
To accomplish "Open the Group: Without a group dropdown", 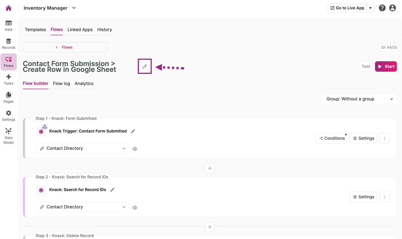I will [359, 99].
